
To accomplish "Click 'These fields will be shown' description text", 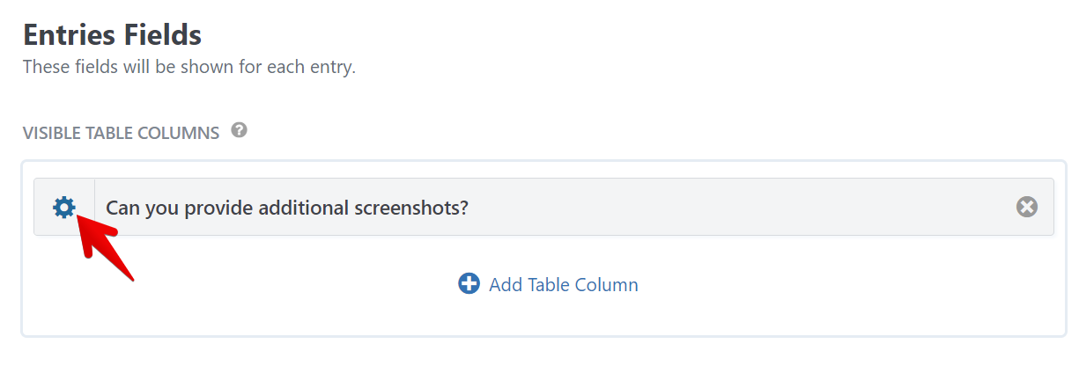I will [188, 67].
